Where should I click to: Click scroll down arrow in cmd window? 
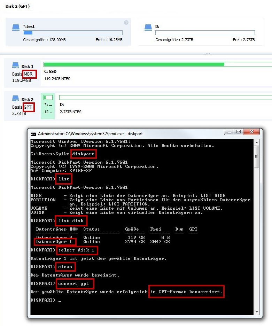click(257, 312)
